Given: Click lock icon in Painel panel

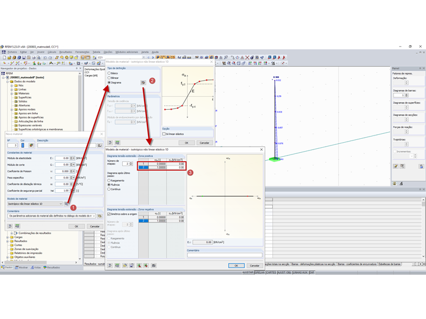Looking at the screenshot, I should click(421, 166).
